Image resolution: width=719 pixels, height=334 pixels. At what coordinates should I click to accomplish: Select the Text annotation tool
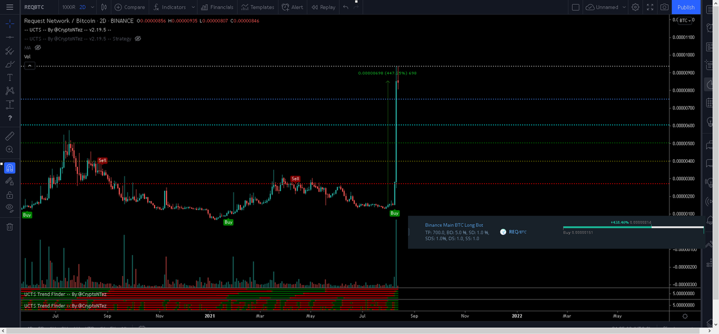tap(10, 77)
